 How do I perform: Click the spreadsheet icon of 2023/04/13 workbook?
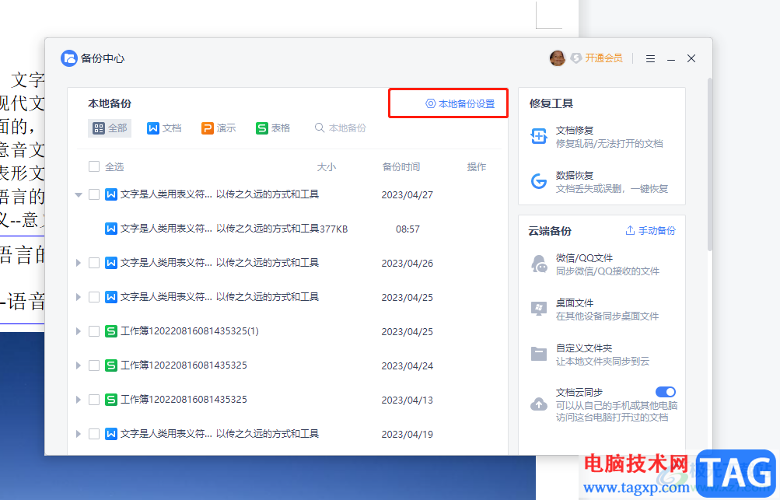(111, 400)
